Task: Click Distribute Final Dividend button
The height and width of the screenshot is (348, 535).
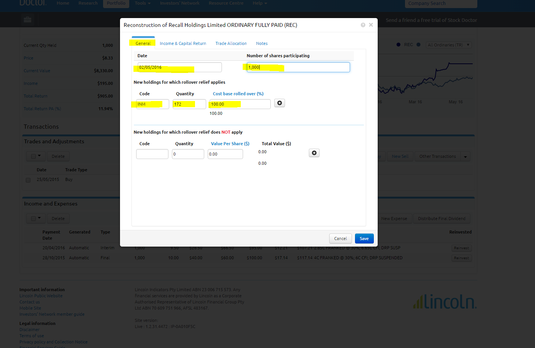Action: click(442, 219)
